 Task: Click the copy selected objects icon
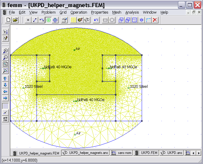pos(128,20)
